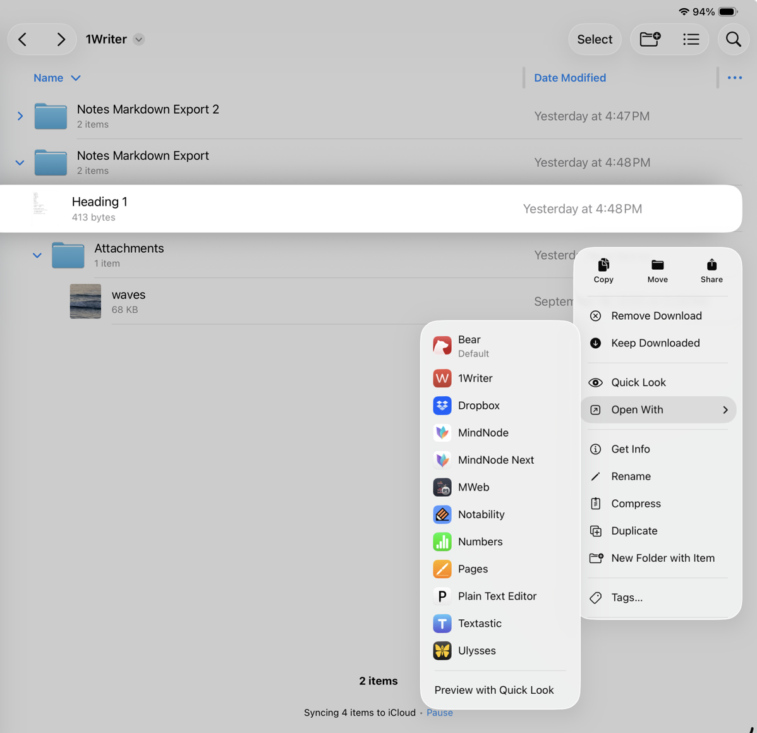757x733 pixels.
Task: Collapse the Notes Markdown Export folder
Action: tap(19, 162)
